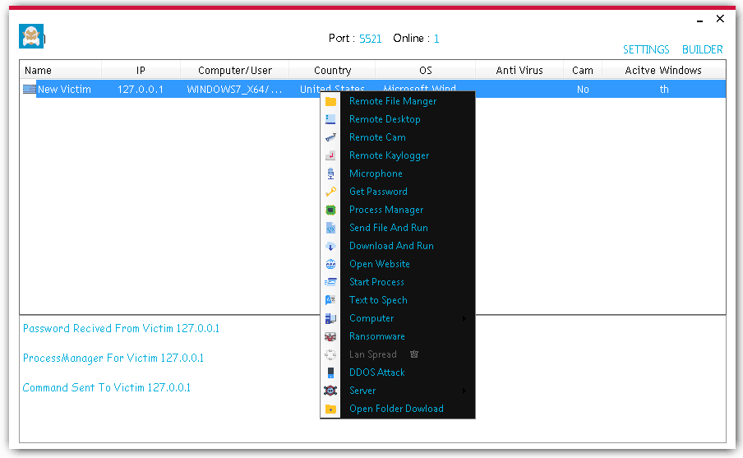
Task: Click the key icon beside Get Password
Action: (x=330, y=192)
